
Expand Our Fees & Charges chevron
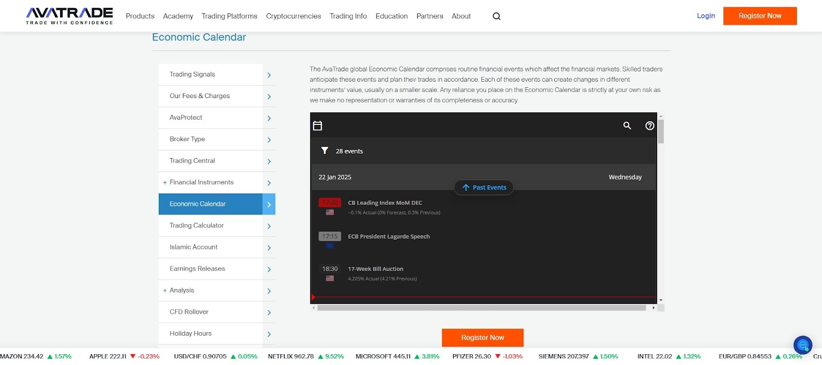[269, 97]
